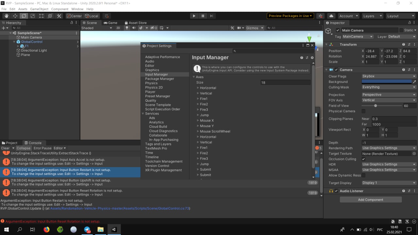Open File Explorer from taskbar

point(100,229)
